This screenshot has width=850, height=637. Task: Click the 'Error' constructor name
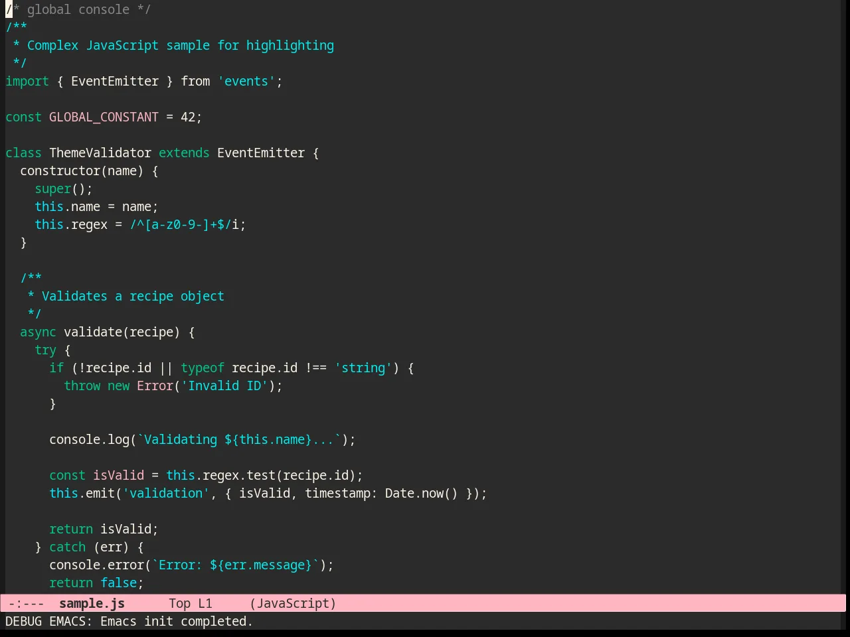coord(155,386)
